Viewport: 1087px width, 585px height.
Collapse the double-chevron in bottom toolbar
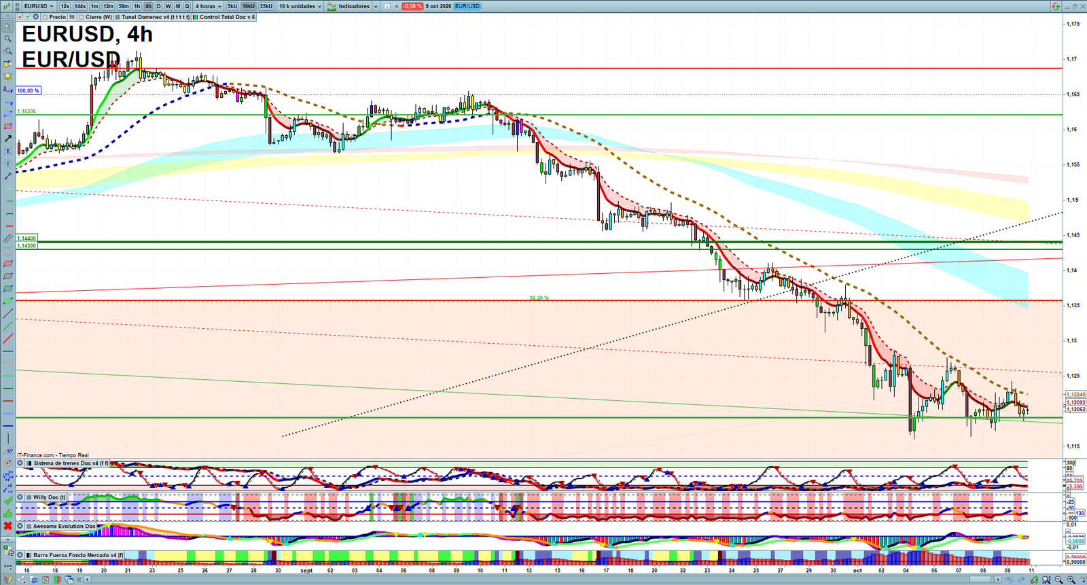[79, 580]
